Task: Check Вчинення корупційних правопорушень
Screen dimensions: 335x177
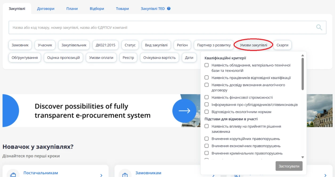Action: coord(206,139)
